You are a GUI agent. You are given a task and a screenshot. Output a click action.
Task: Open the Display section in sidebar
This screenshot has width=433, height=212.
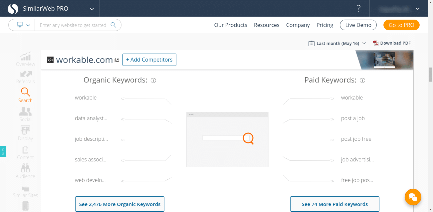coord(25,133)
